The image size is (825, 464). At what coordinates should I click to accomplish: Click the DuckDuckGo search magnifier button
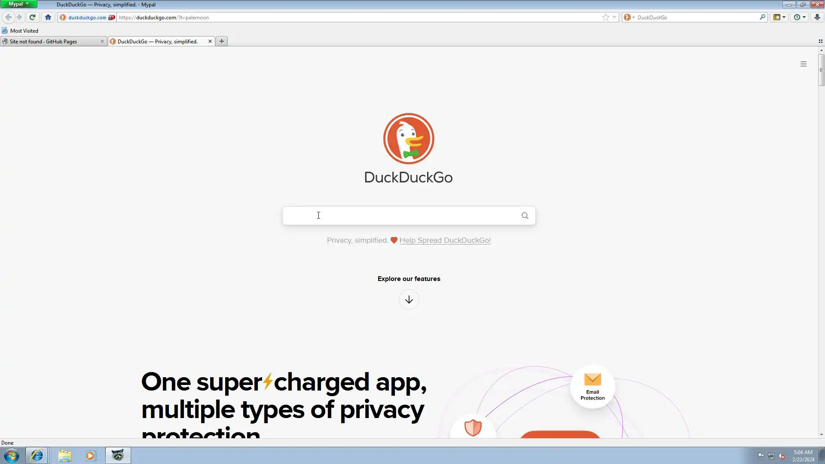pos(525,216)
